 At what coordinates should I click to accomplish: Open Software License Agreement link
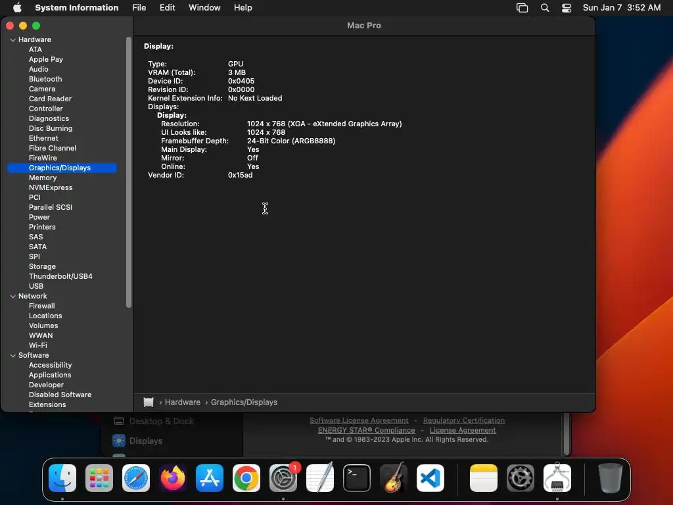[359, 420]
